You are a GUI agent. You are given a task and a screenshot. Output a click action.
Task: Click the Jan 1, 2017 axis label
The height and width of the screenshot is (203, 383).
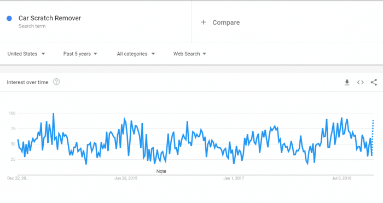[234, 178]
